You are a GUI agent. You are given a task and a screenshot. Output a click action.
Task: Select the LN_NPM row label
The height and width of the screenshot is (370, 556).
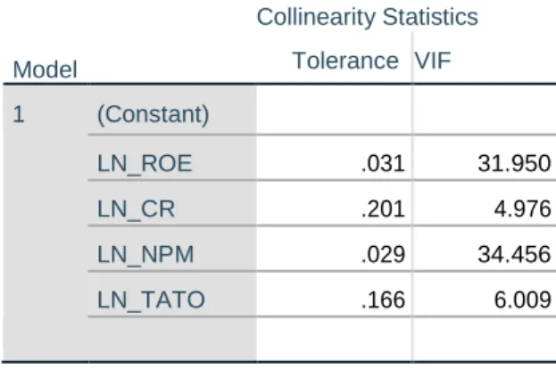pyautogui.click(x=145, y=254)
